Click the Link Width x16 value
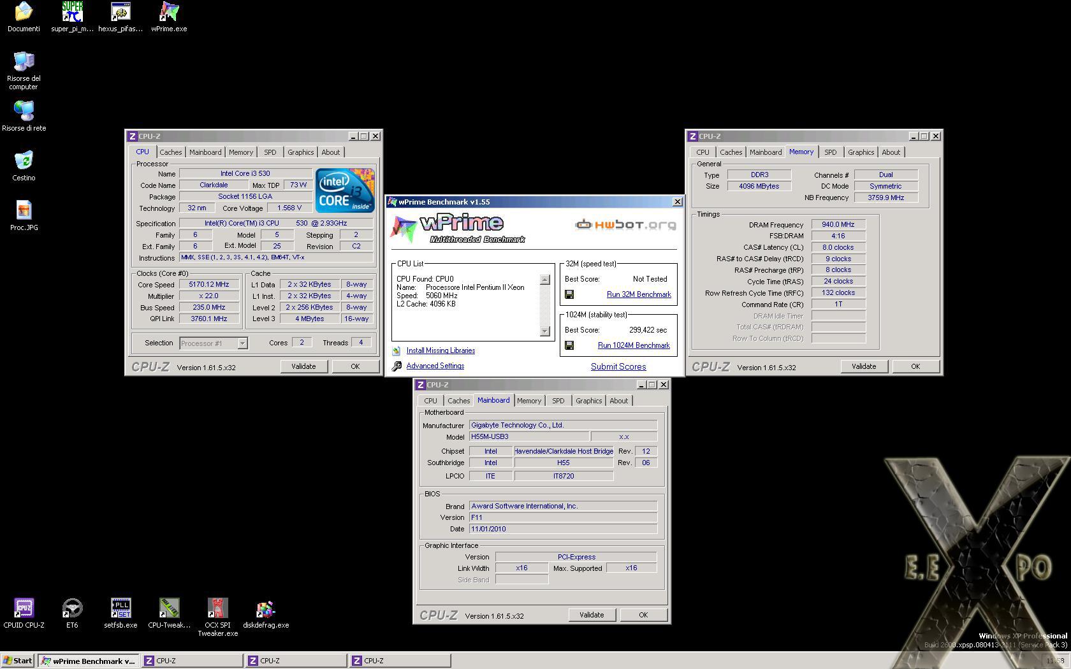This screenshot has width=1071, height=669. tap(521, 568)
